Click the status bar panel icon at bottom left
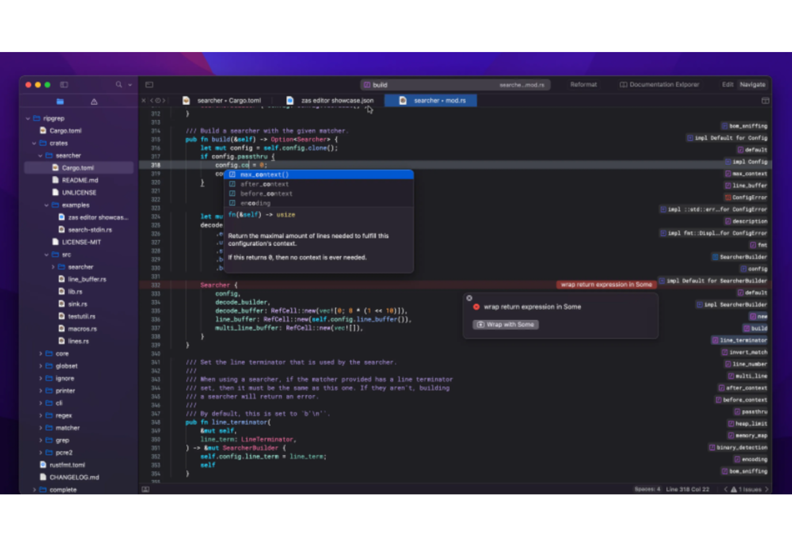The height and width of the screenshot is (546, 792). tap(146, 489)
